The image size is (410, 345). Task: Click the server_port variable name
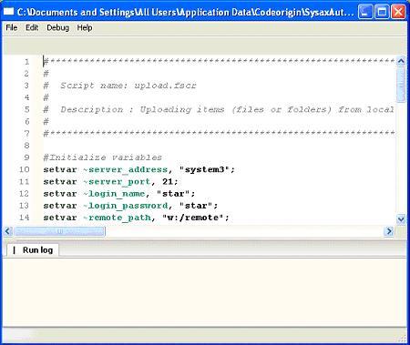pyautogui.click(x=117, y=182)
